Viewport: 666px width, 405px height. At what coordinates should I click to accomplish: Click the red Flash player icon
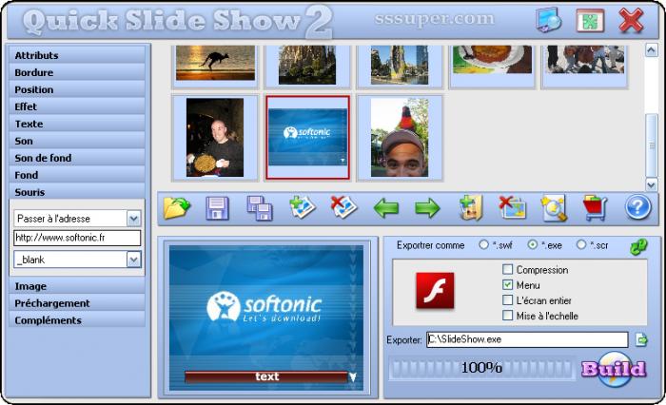pyautogui.click(x=435, y=291)
